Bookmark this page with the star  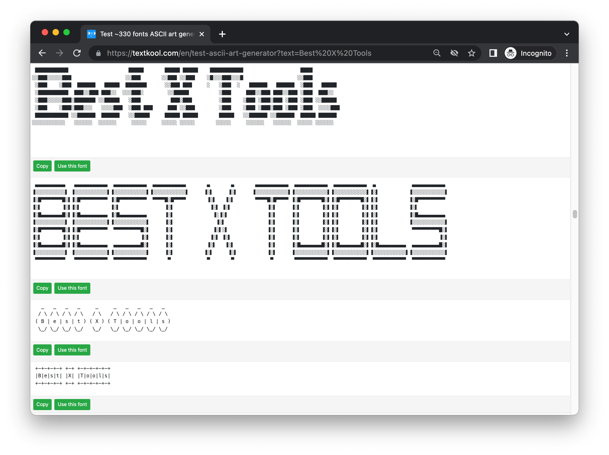(471, 53)
